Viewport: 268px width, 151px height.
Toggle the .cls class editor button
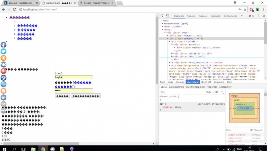point(216,92)
